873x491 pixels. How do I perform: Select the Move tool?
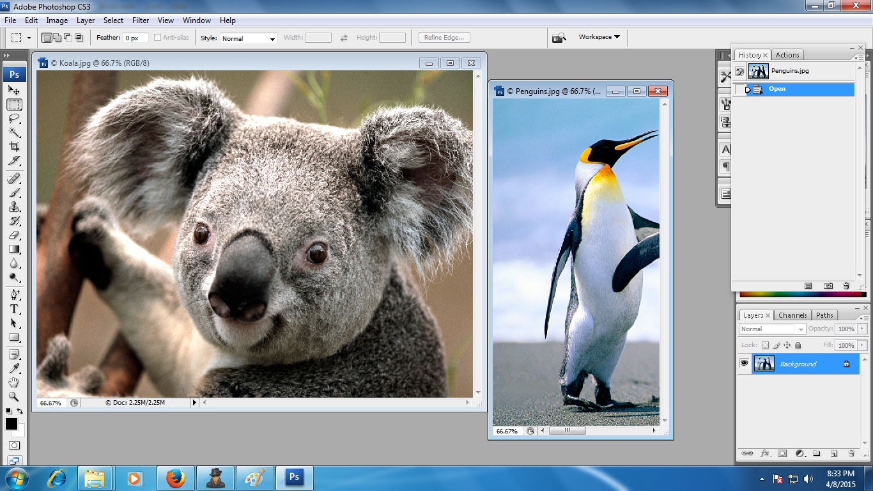pos(14,91)
